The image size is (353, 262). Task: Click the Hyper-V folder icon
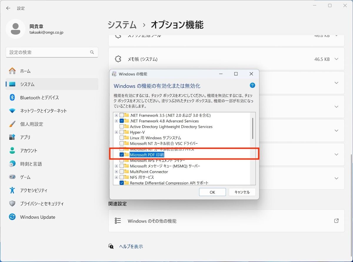127,132
